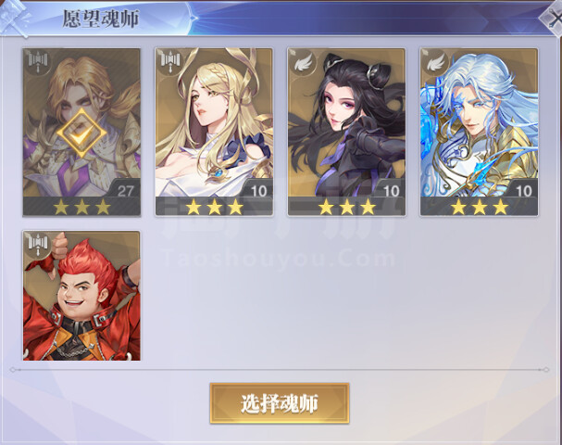Click the 愿望魂师 title text

100,19
